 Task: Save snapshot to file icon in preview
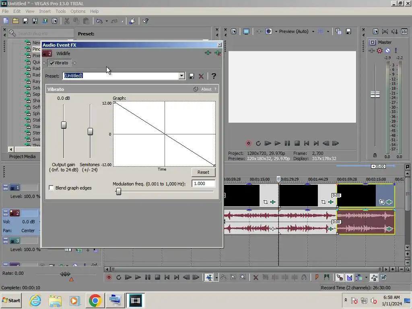(x=348, y=31)
